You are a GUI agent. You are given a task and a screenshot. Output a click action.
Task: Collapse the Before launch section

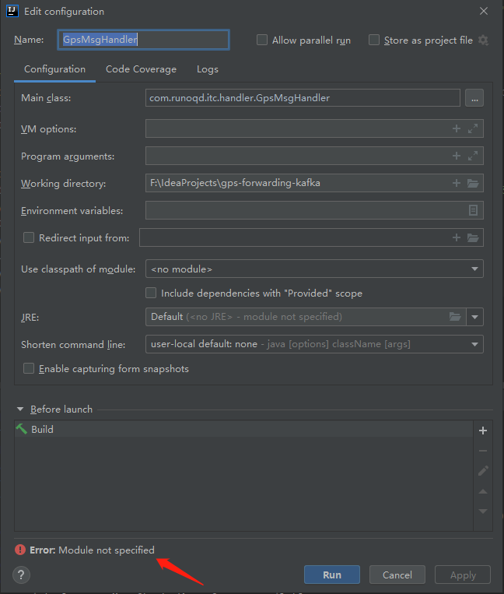(20, 409)
